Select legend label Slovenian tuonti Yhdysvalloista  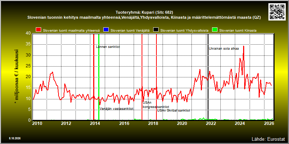pyautogui.click(x=184, y=31)
